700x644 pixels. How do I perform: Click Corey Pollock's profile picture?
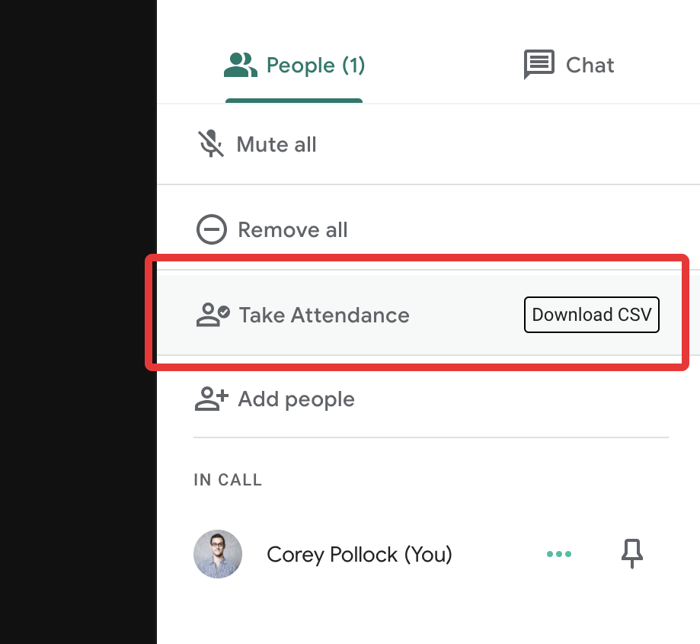218,554
